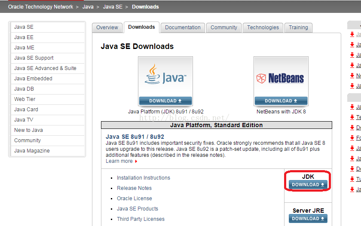Go to Oracle Technology Network breadcrumb
This screenshot has width=361, height=226.
pyautogui.click(x=40, y=7)
